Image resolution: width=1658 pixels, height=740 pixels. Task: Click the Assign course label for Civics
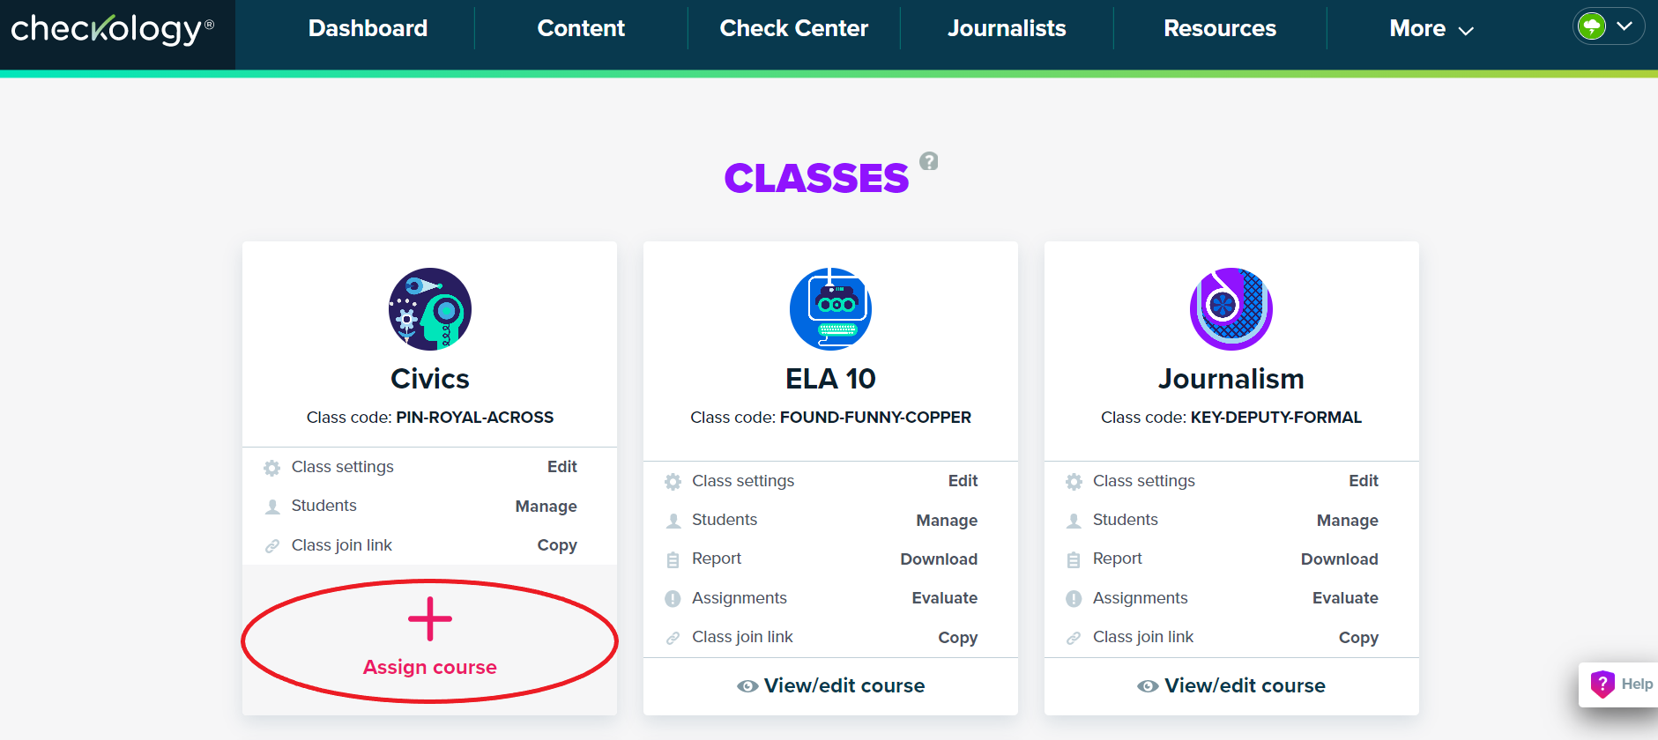[430, 667]
